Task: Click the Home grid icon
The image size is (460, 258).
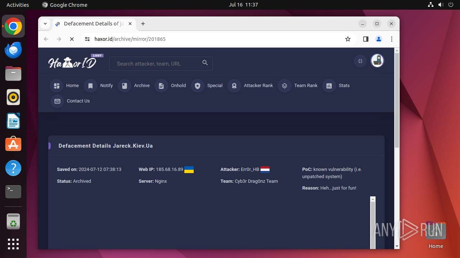Action: click(x=56, y=86)
